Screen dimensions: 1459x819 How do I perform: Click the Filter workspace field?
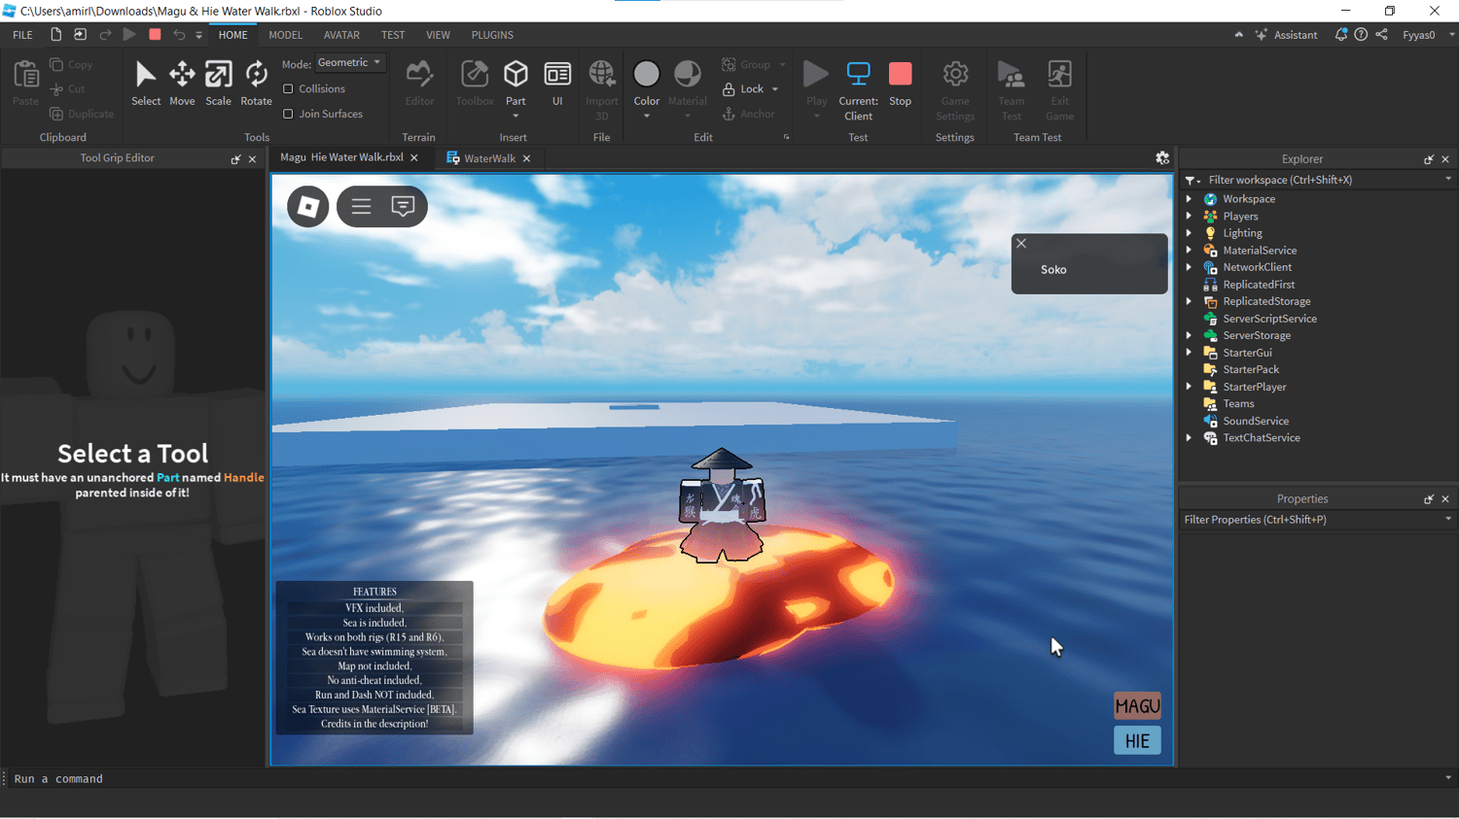1317,180
